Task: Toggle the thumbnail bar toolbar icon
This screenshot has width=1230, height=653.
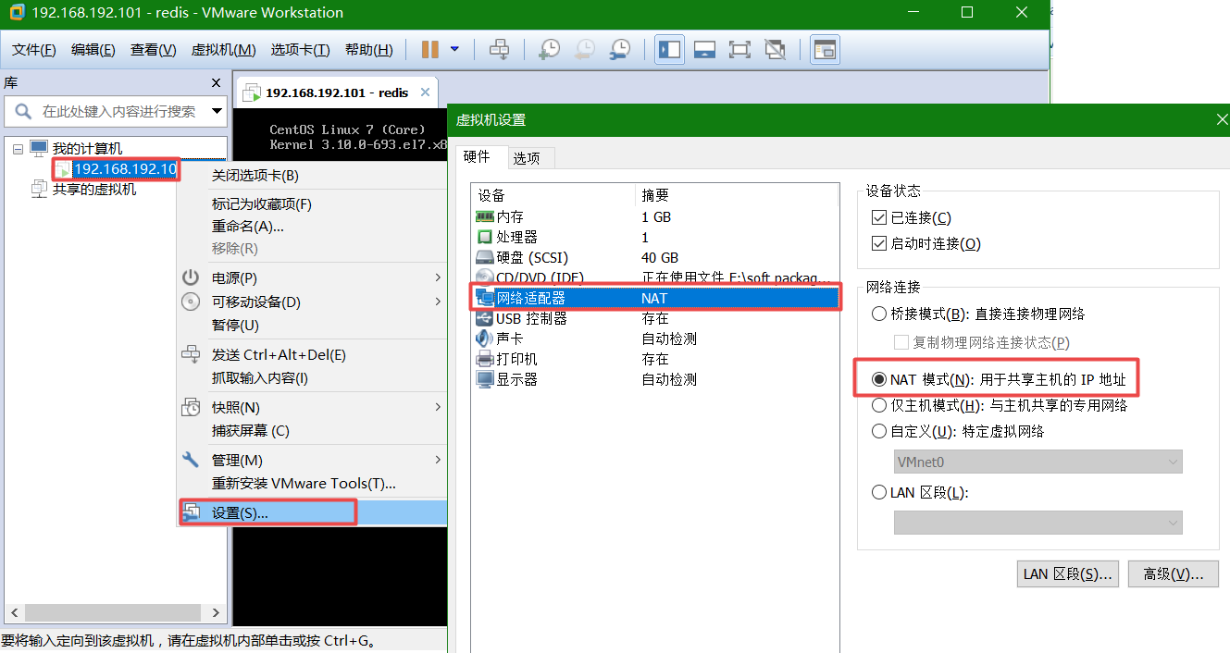Action: click(x=705, y=50)
